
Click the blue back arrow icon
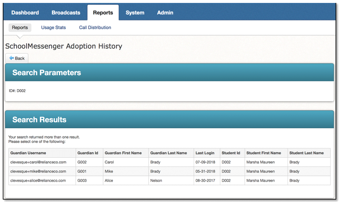[x=12, y=58]
